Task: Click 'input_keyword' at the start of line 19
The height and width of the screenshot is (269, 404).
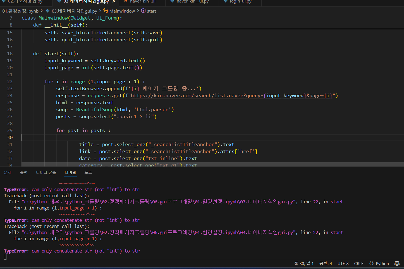Action: tap(63, 61)
